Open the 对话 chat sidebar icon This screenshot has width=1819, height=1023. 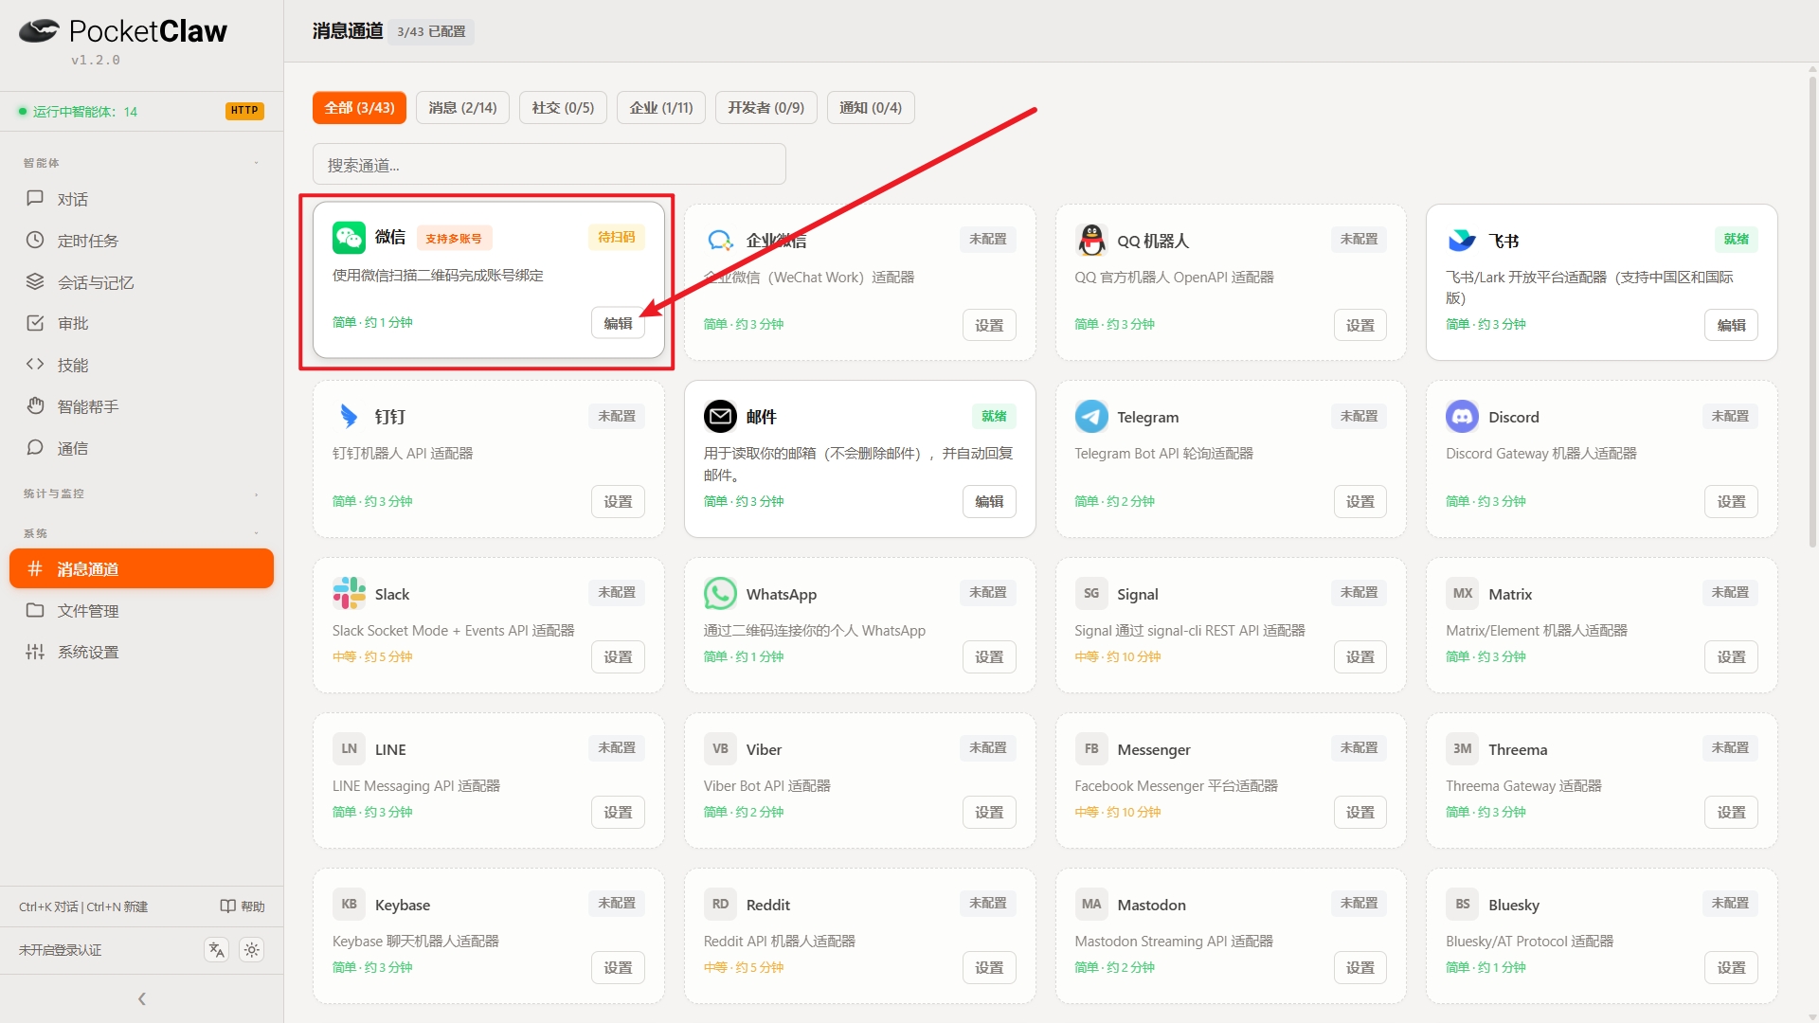click(35, 199)
